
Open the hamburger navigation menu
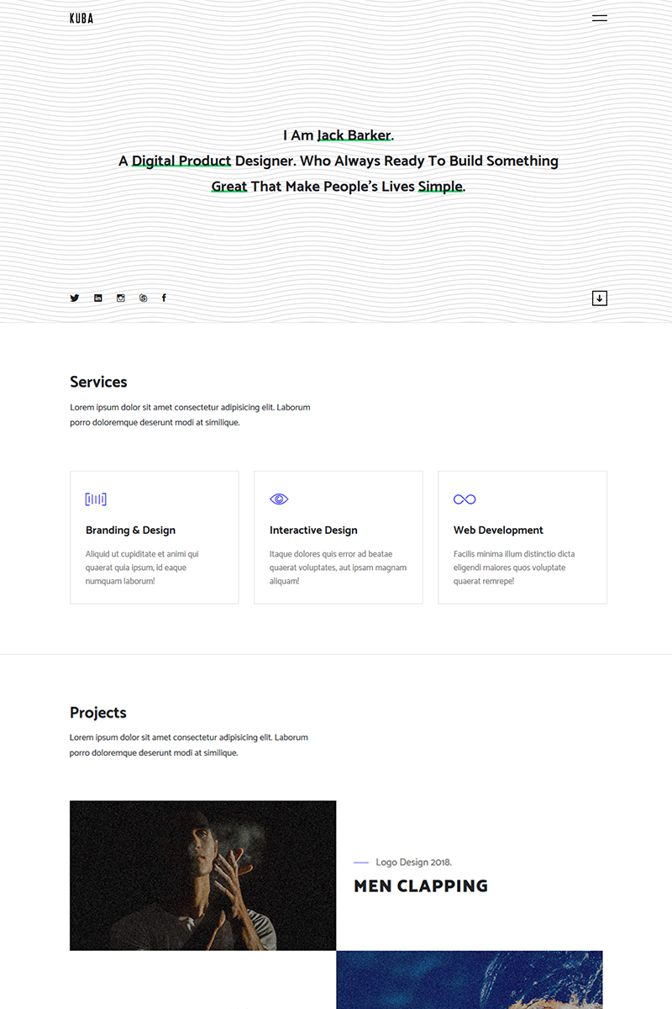[x=599, y=18]
